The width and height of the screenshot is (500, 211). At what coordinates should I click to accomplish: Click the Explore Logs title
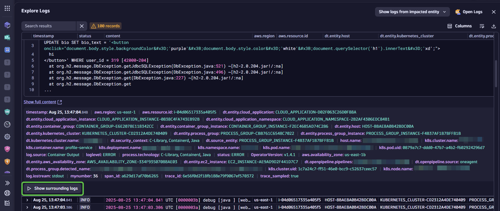point(36,11)
